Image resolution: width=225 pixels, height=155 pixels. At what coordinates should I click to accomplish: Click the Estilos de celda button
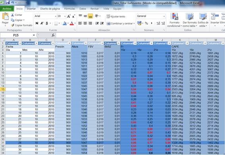coord(203,20)
